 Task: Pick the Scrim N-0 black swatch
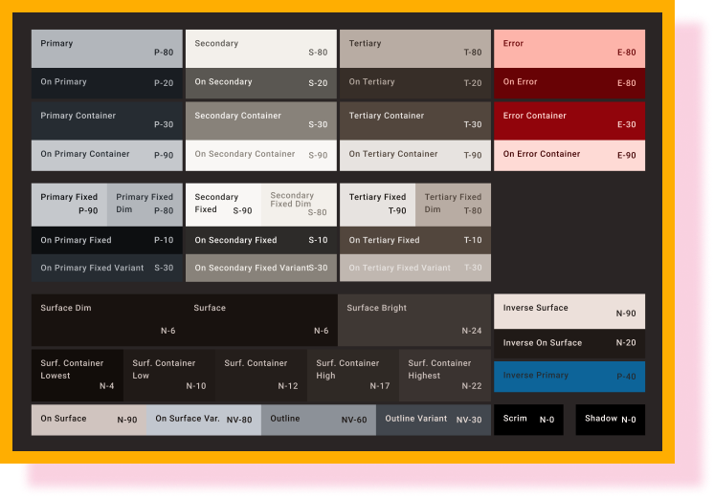pyautogui.click(x=528, y=420)
